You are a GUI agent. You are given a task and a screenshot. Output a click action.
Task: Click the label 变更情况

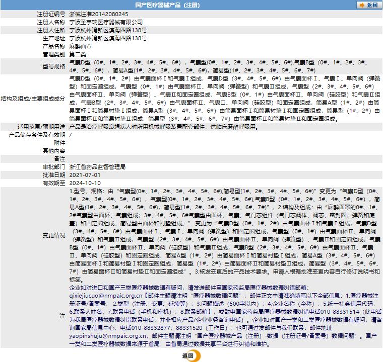click(54, 235)
